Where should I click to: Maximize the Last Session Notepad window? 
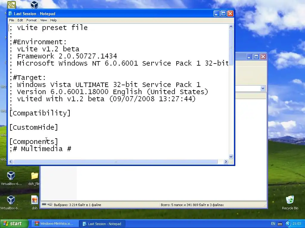point(223,14)
